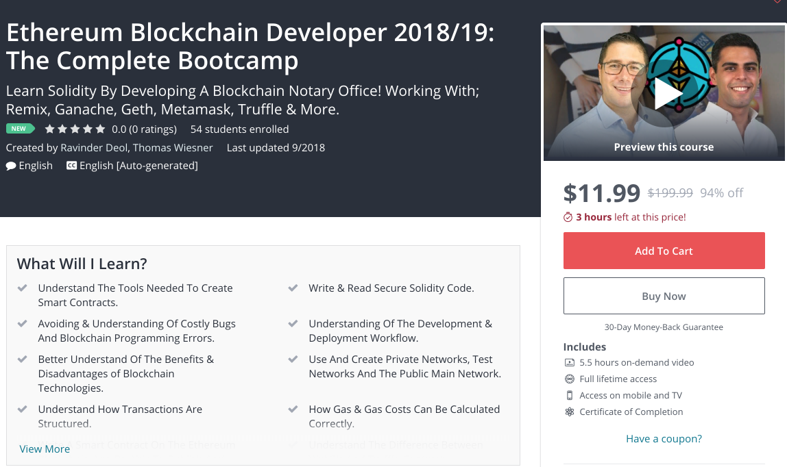The image size is (787, 467).
Task: Add the course to cart
Action: tap(664, 251)
